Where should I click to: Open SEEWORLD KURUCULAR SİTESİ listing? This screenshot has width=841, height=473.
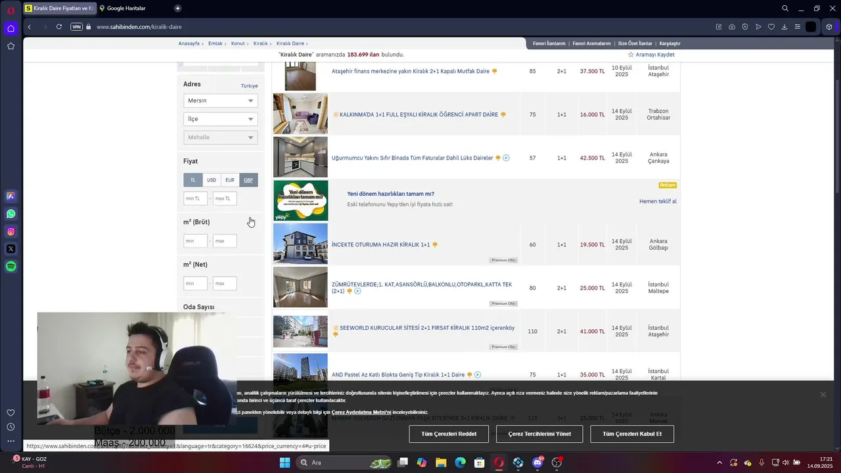point(427,328)
